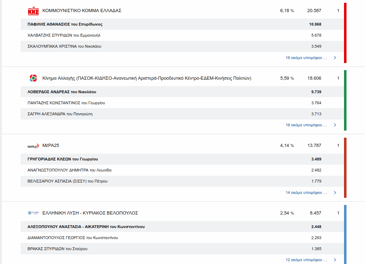Click the candidate vote count 3.549

coord(316,46)
